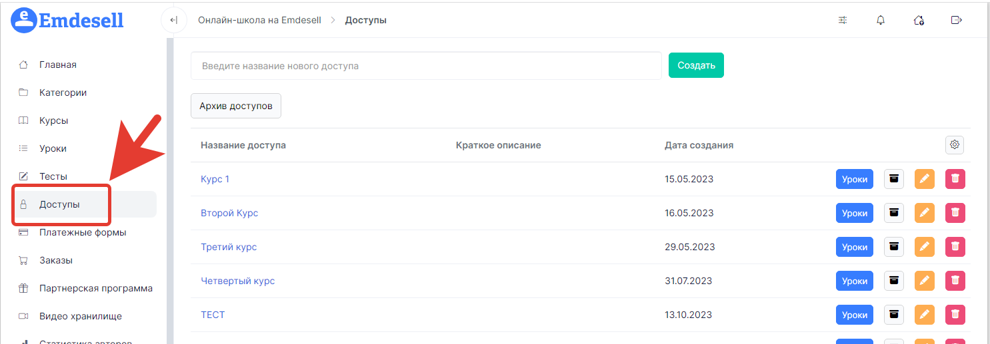990x344 pixels.
Task: Click Онлайн-школа на Emdesell breadcrumb
Action: pyautogui.click(x=259, y=20)
